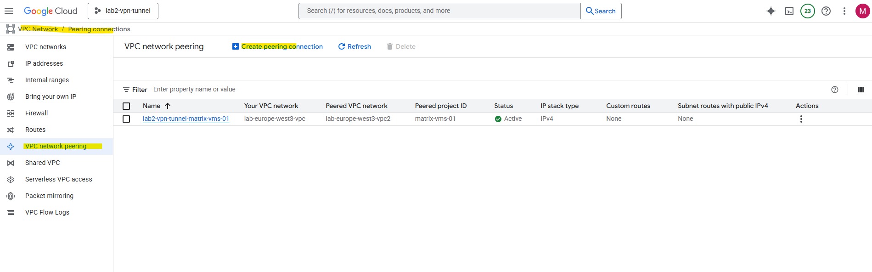
Task: Open notifications badge showing 23
Action: pyautogui.click(x=807, y=11)
